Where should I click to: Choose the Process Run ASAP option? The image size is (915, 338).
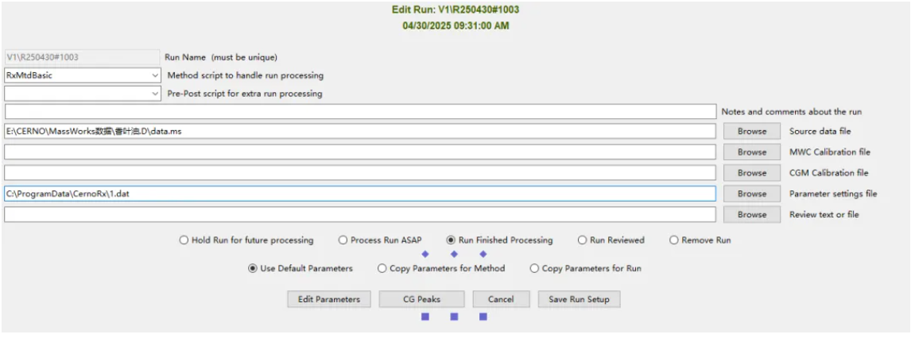click(x=343, y=240)
